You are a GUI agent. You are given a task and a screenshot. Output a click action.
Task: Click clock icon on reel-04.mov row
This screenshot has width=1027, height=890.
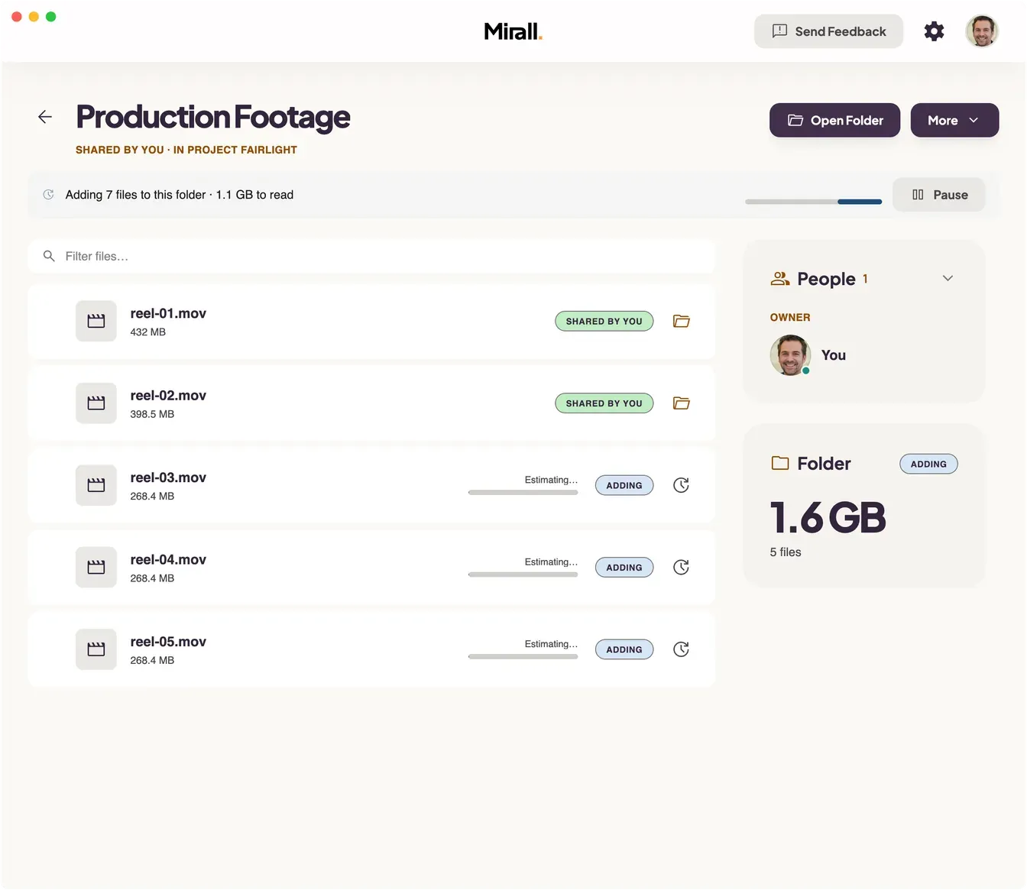coord(681,567)
